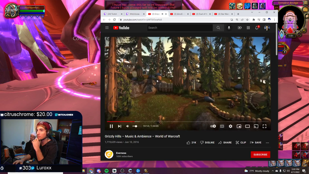The width and height of the screenshot is (309, 174).
Task: Start voice search with the microphone
Action: point(229,28)
